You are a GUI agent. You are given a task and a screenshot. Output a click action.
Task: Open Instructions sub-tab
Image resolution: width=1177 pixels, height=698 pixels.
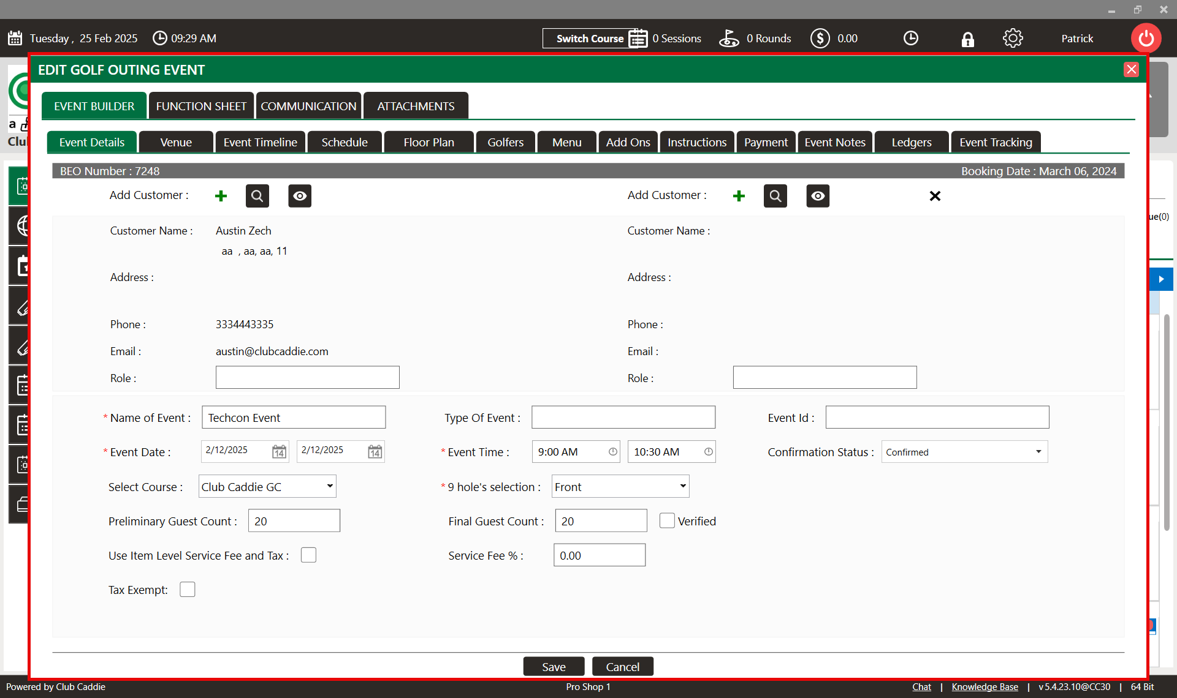697,142
